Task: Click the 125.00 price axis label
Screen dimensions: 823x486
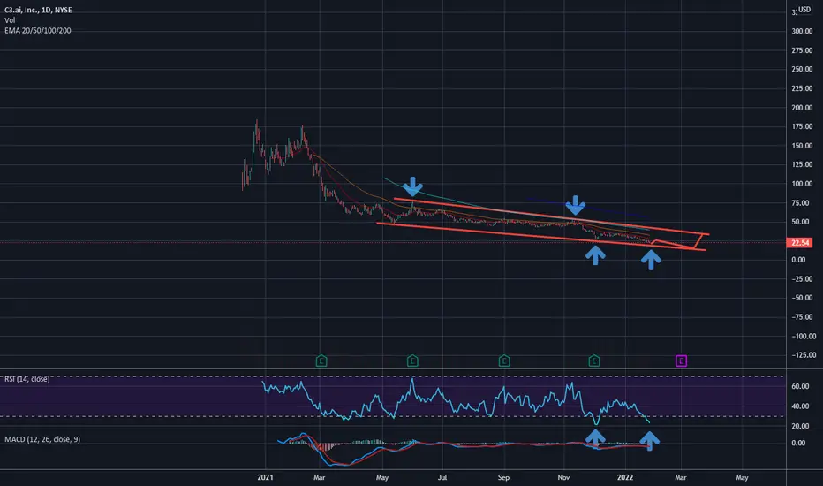Action: [802, 164]
